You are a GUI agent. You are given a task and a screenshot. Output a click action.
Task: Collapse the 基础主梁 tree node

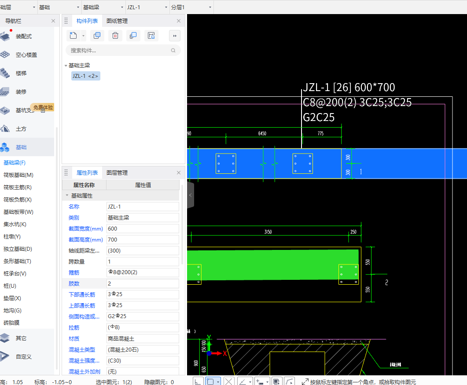point(66,66)
